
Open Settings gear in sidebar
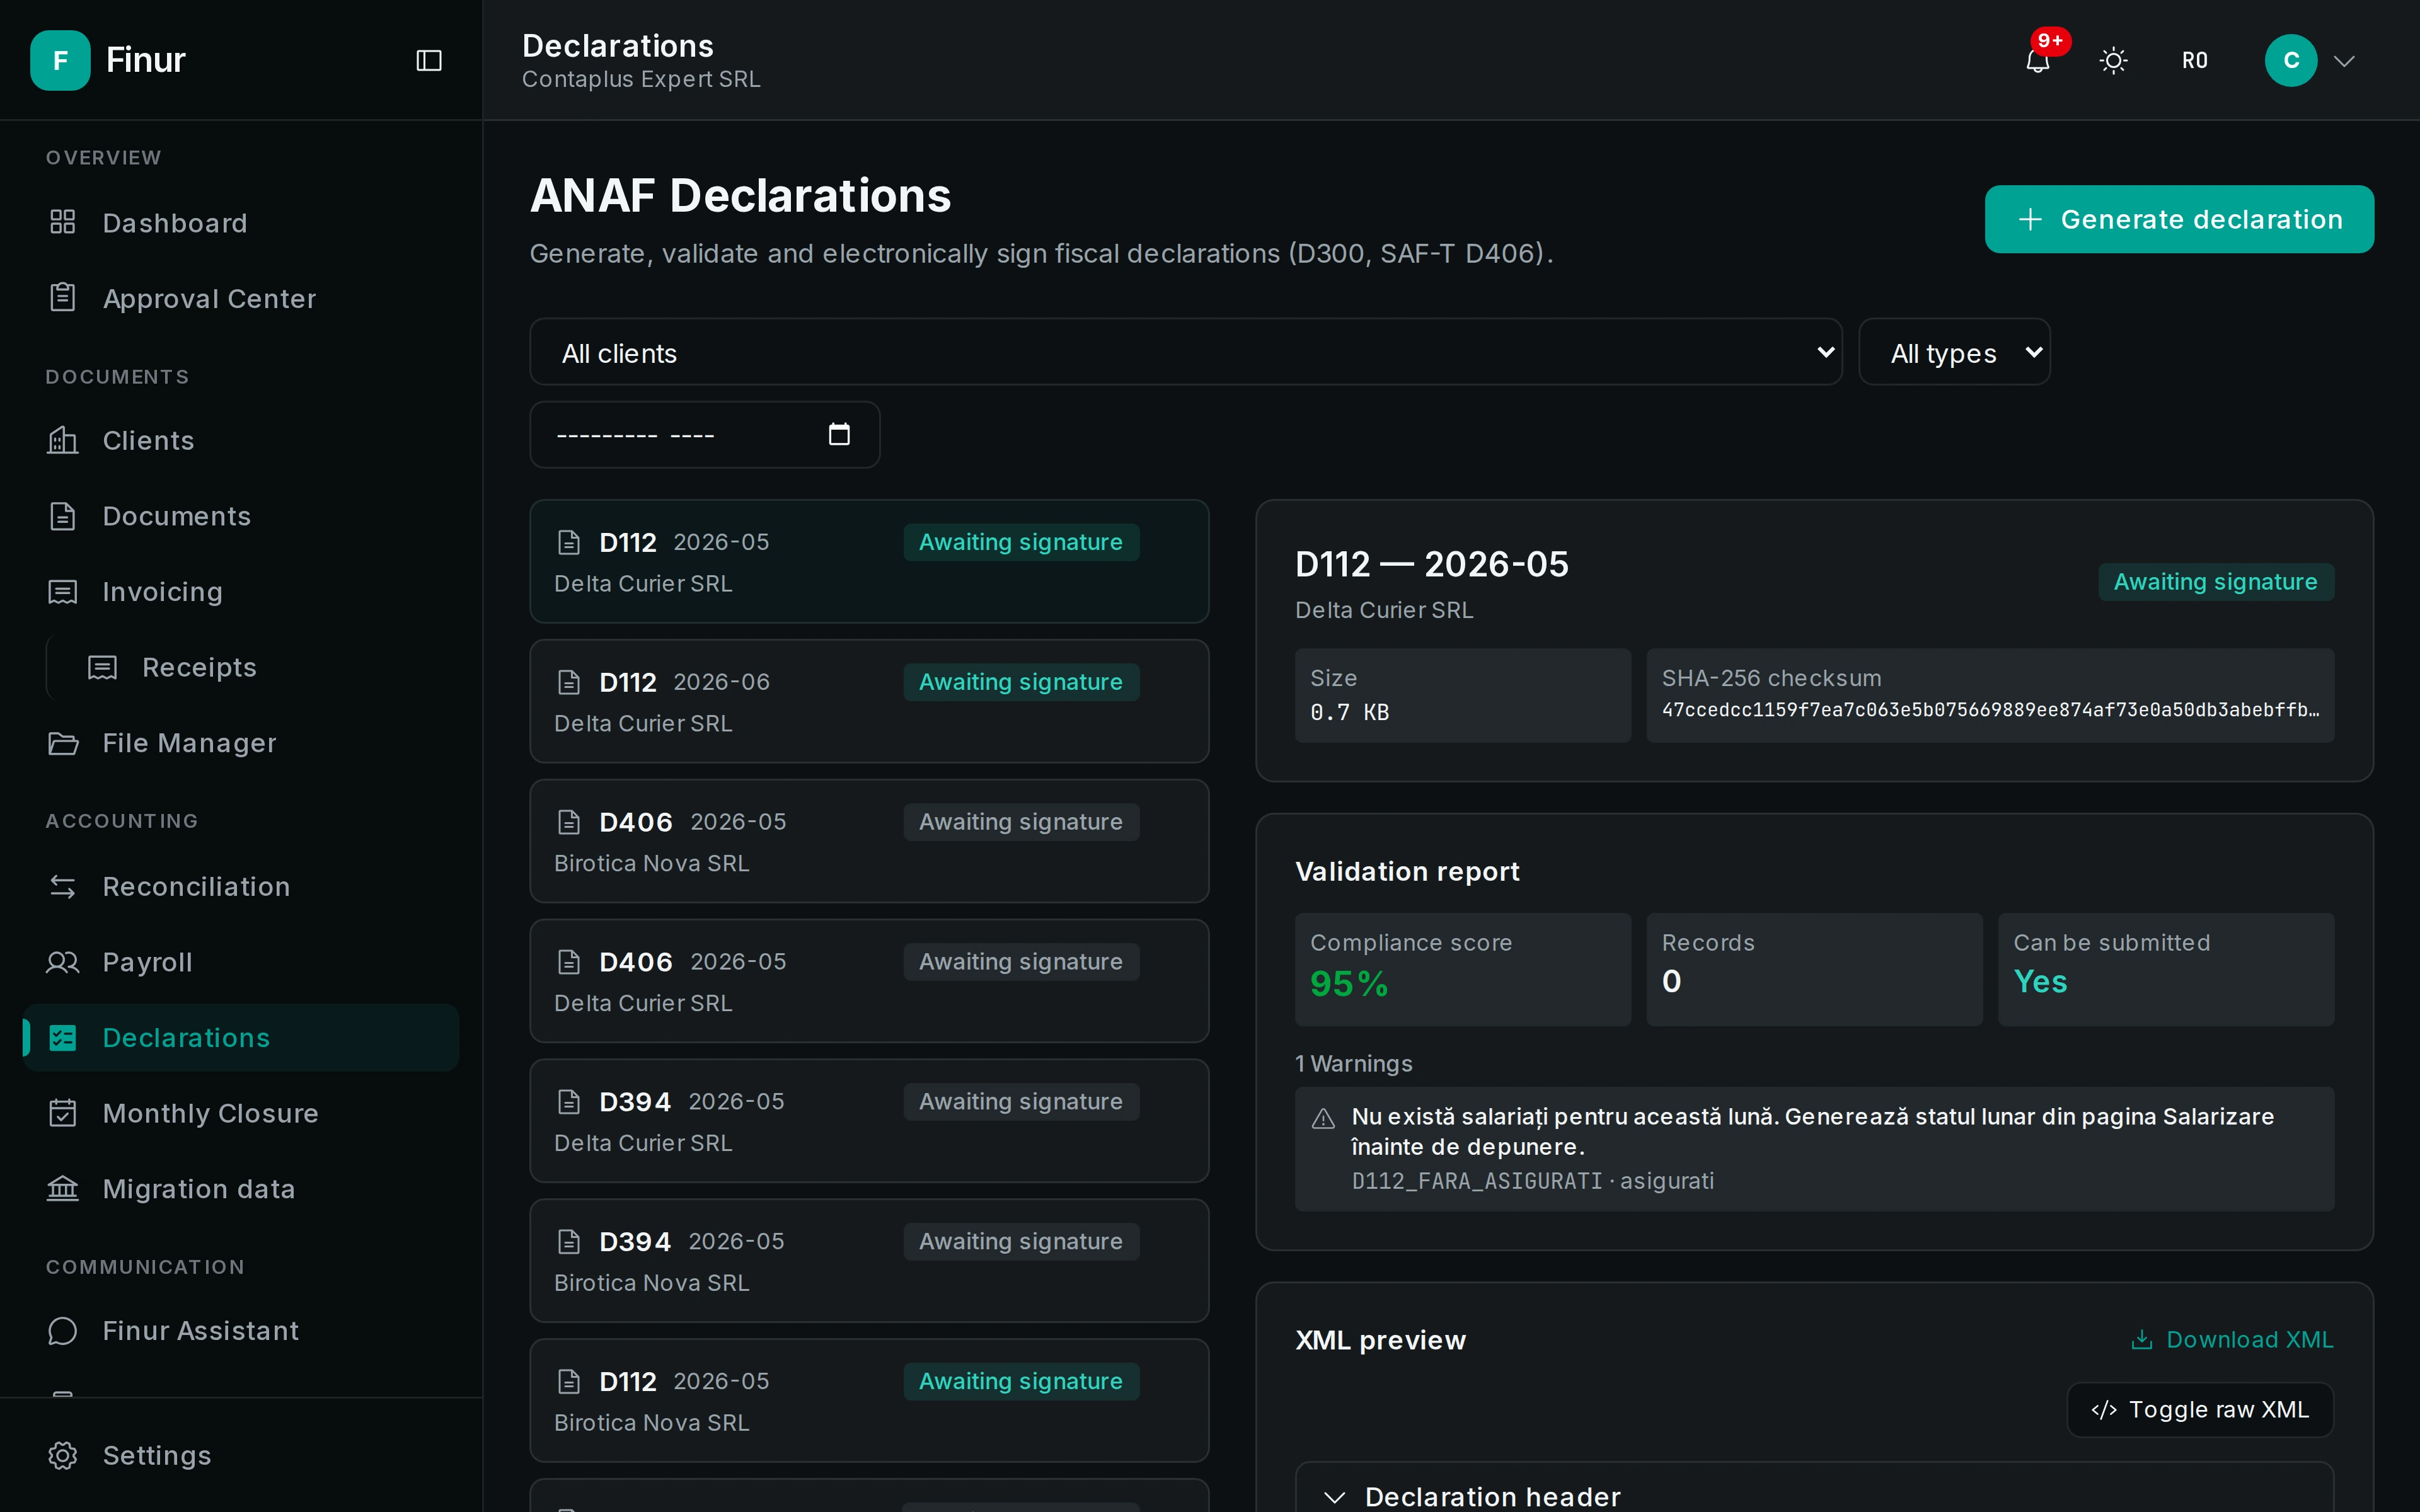coord(63,1455)
